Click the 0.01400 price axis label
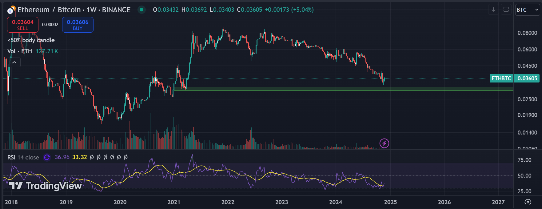The width and height of the screenshot is (542, 209). 527,133
